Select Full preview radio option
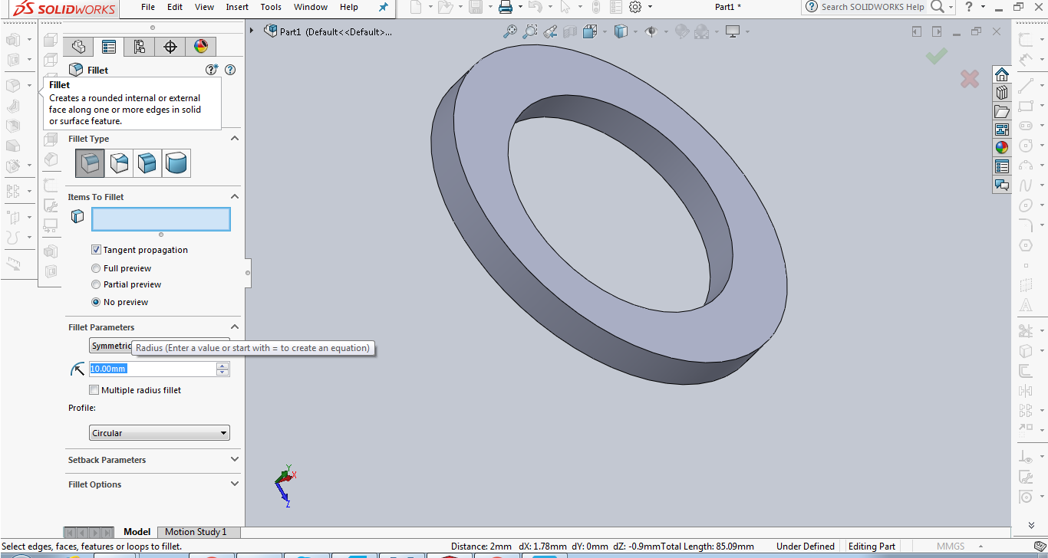Screen dimensions: 1048x558 point(96,268)
